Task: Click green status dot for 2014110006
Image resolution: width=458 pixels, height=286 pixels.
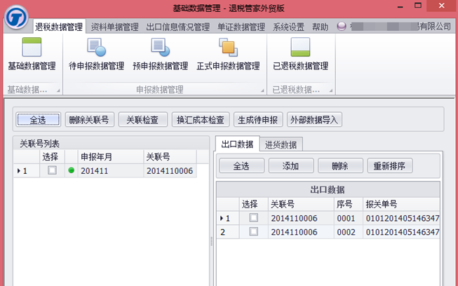Action: click(71, 170)
